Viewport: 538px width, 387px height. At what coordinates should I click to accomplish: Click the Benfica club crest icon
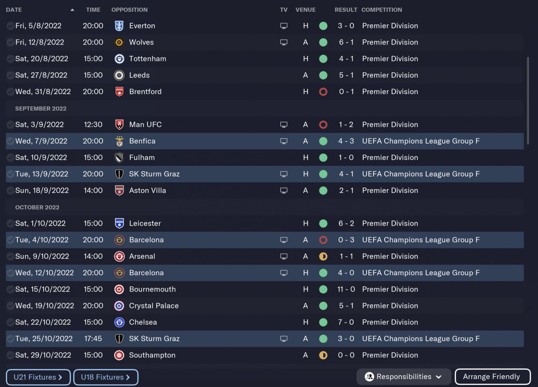click(119, 141)
